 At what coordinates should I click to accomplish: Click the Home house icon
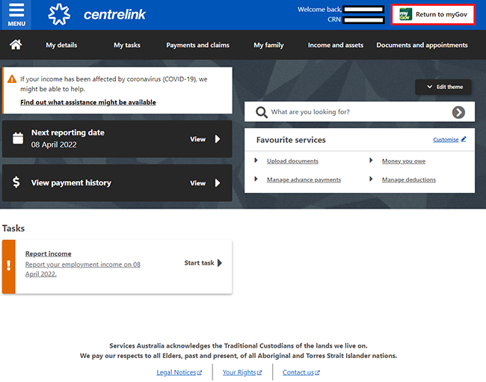point(15,45)
